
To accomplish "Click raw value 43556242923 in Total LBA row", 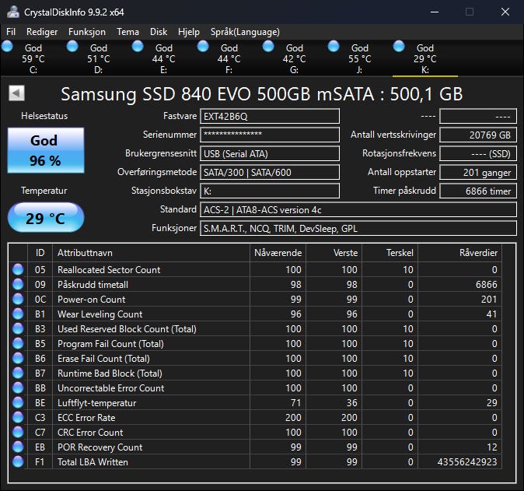I will [467, 462].
